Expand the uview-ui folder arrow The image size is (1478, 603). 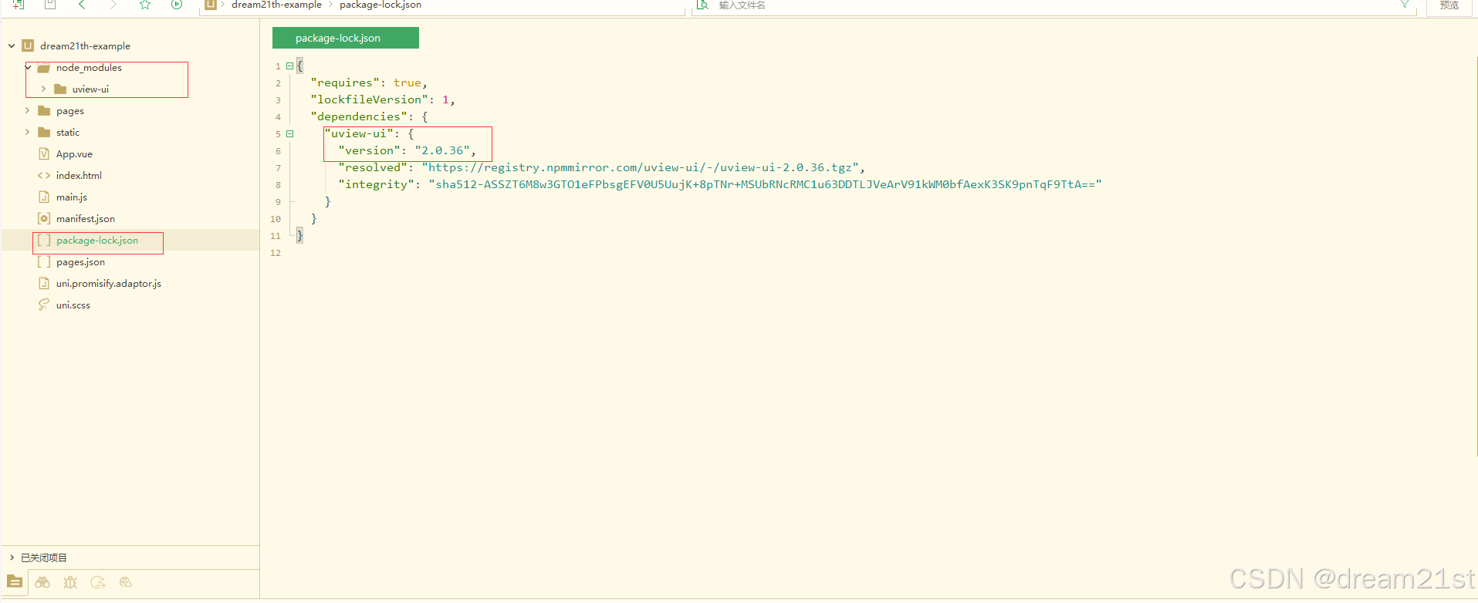(x=43, y=89)
